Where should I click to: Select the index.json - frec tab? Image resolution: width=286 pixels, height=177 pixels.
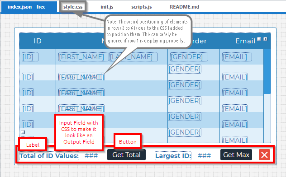click(x=29, y=7)
